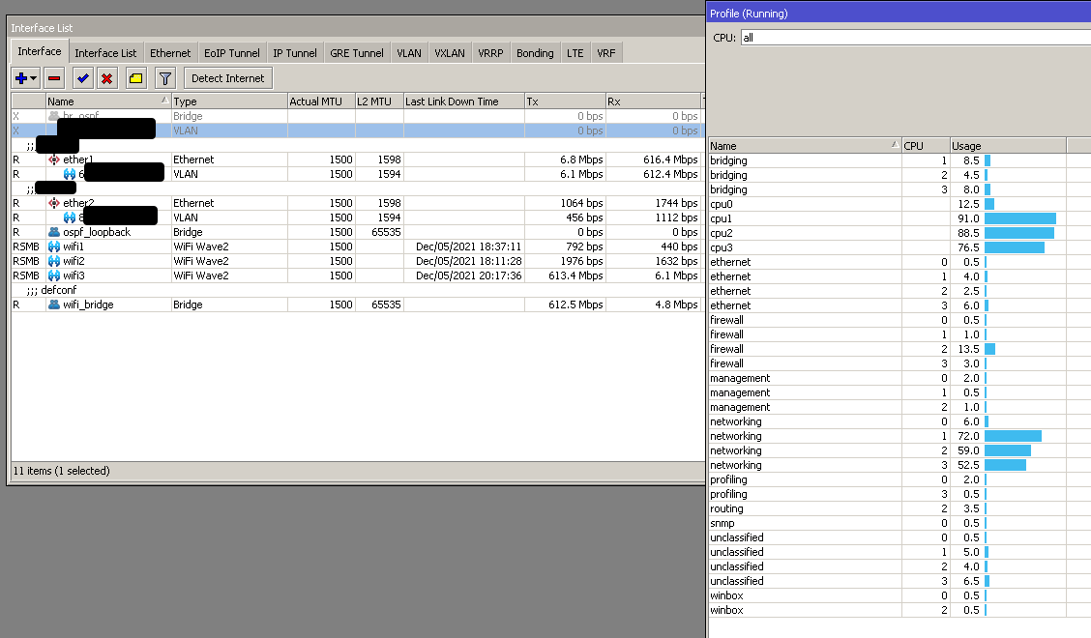Open the Bonding tab

(x=535, y=53)
